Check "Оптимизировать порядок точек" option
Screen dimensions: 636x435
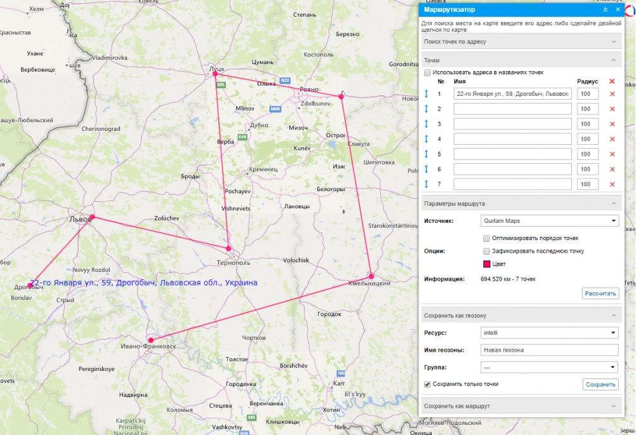point(487,238)
